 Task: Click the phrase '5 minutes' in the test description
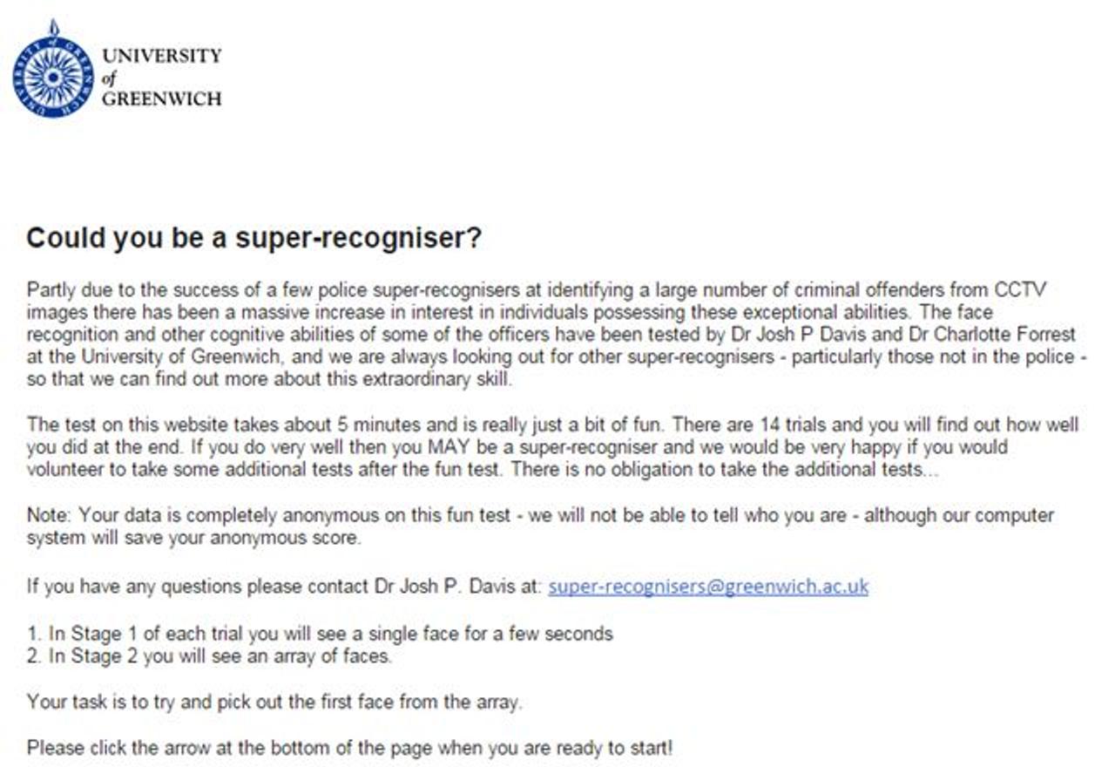[372, 425]
